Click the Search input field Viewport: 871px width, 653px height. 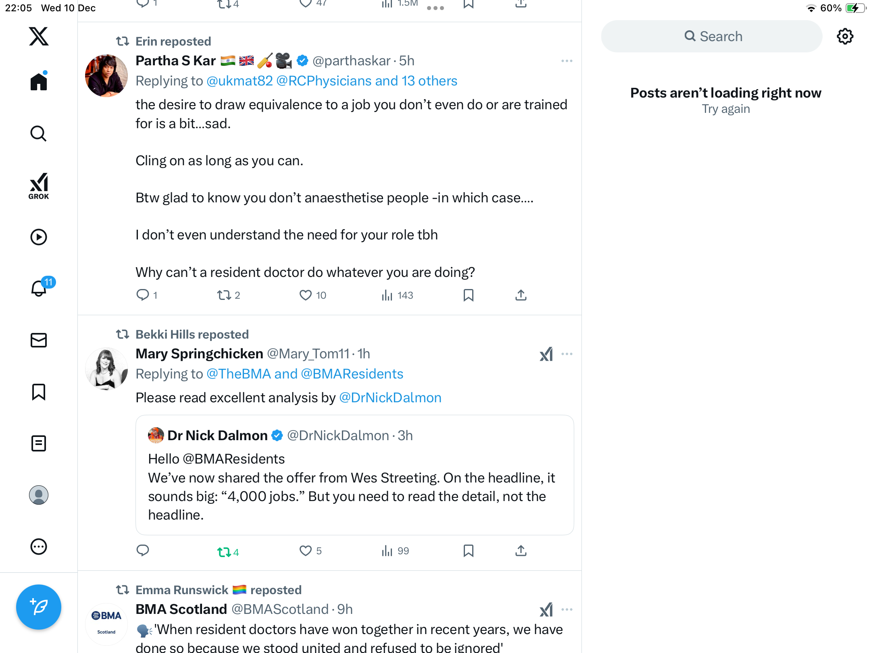click(x=712, y=36)
